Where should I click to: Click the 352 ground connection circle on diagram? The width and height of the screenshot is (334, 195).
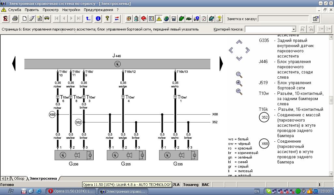[x=78, y=122]
